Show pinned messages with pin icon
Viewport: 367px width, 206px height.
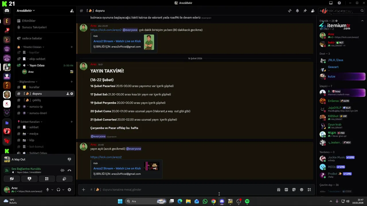point(305,11)
